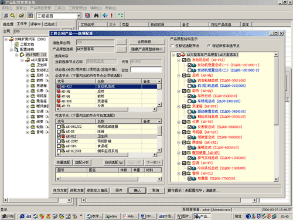Click the car icon of 矿用汽车 [008] root node
Image resolution: width=293 pixels, height=220 pixels.
click(x=11, y=39)
